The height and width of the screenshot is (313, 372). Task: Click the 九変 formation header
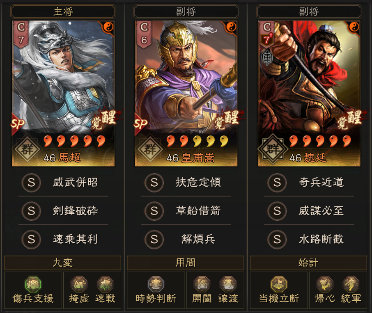coord(63,263)
